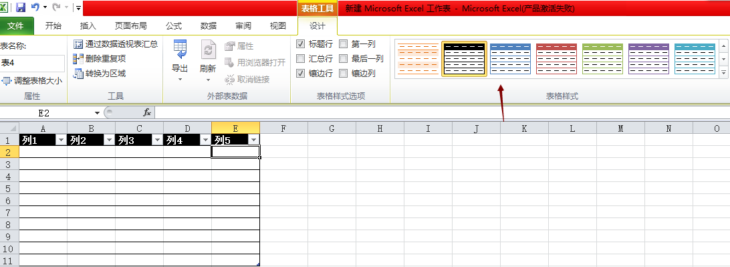Select the orange table style thumbnail
This screenshot has width=730, height=267.
[x=418, y=59]
